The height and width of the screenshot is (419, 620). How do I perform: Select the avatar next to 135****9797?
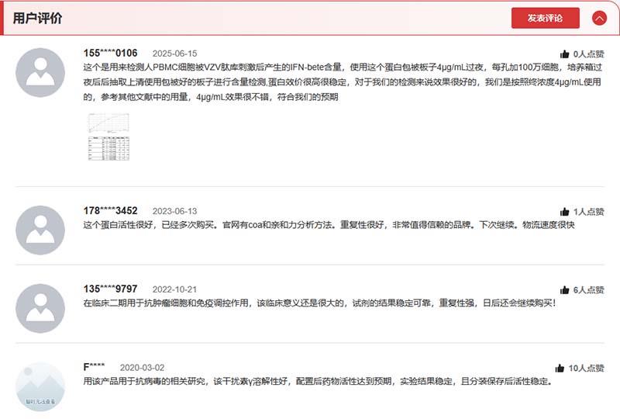click(x=41, y=308)
